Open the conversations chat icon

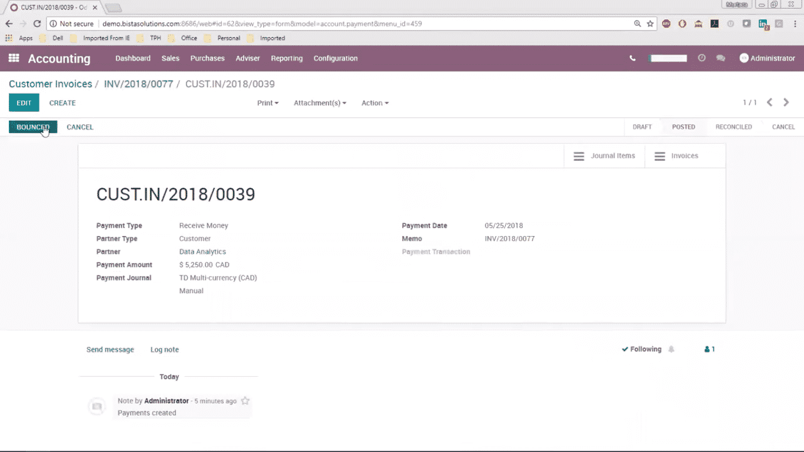pos(720,58)
